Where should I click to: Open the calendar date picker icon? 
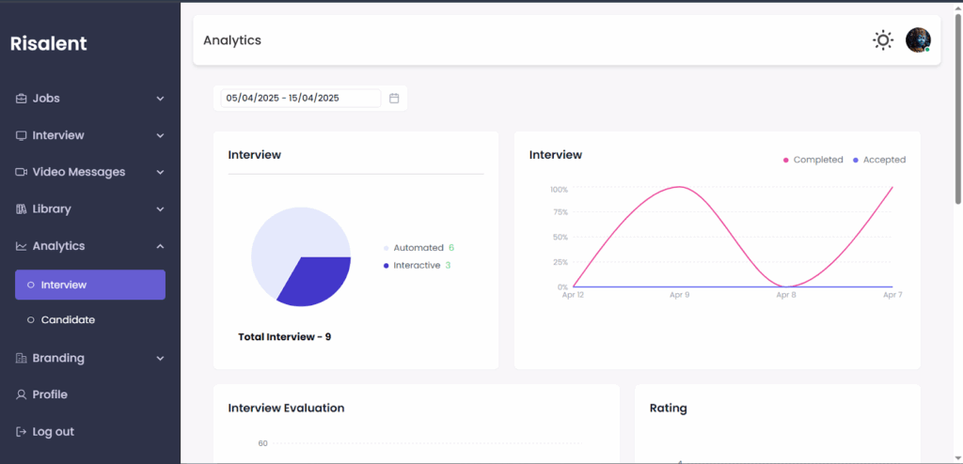pos(394,98)
